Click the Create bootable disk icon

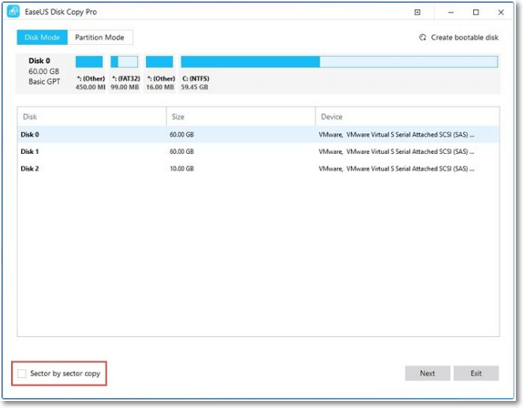pyautogui.click(x=423, y=37)
